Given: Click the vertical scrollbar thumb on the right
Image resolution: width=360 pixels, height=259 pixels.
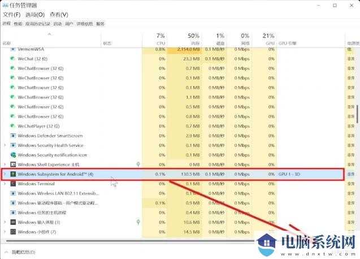Looking at the screenshot, I should [x=358, y=114].
